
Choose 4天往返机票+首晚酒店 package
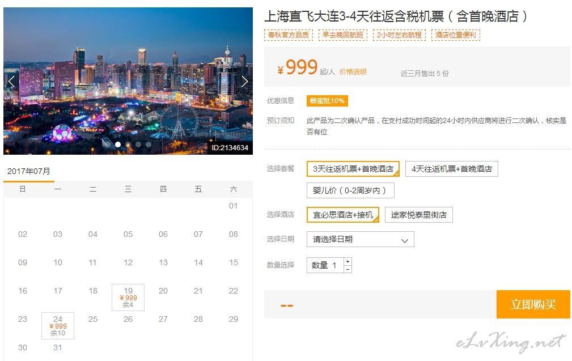click(452, 169)
